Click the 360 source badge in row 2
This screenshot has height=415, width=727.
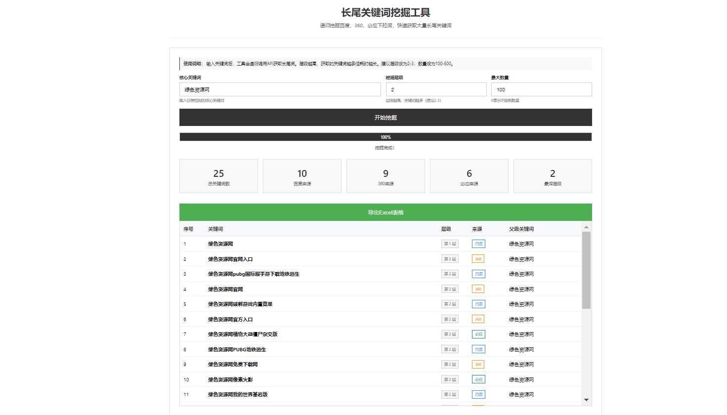[x=478, y=259]
